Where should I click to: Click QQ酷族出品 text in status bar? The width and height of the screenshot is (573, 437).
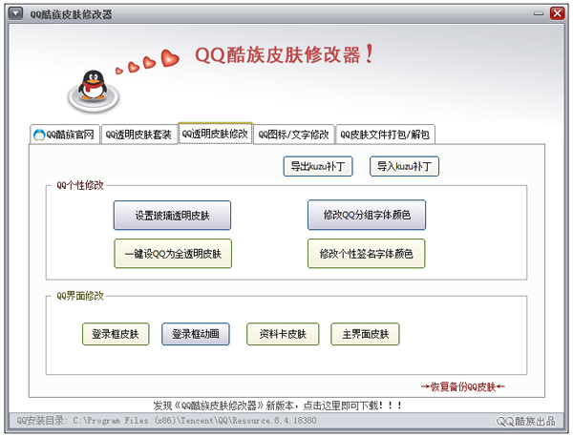point(525,422)
